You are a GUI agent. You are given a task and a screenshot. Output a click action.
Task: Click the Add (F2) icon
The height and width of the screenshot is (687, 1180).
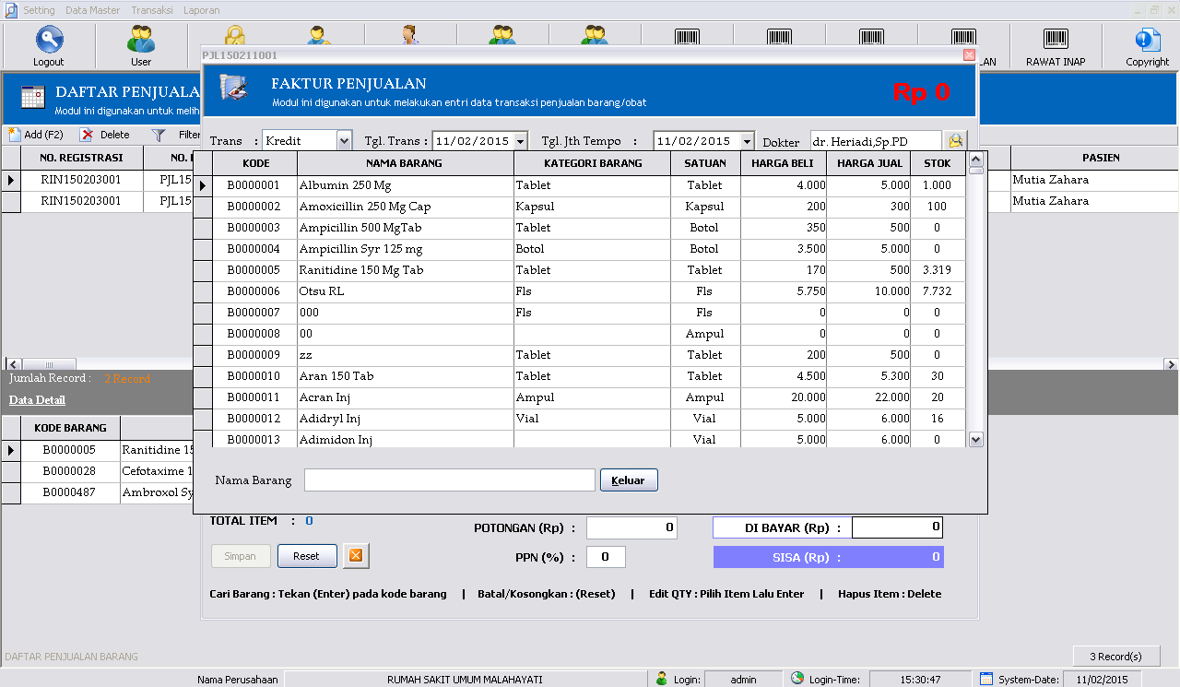point(14,135)
